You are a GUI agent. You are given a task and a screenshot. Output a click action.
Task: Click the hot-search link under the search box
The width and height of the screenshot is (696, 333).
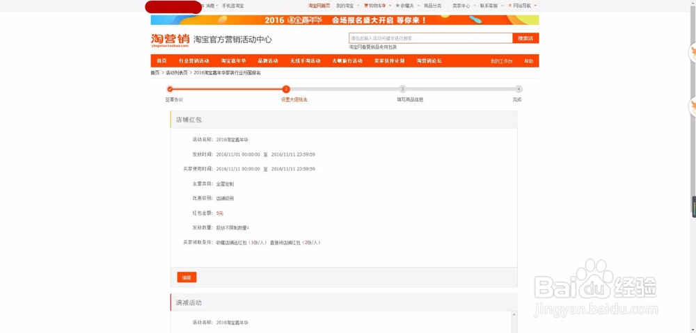click(x=373, y=47)
